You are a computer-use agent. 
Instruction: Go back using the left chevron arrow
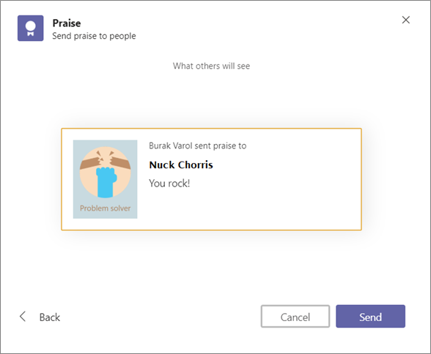point(23,317)
